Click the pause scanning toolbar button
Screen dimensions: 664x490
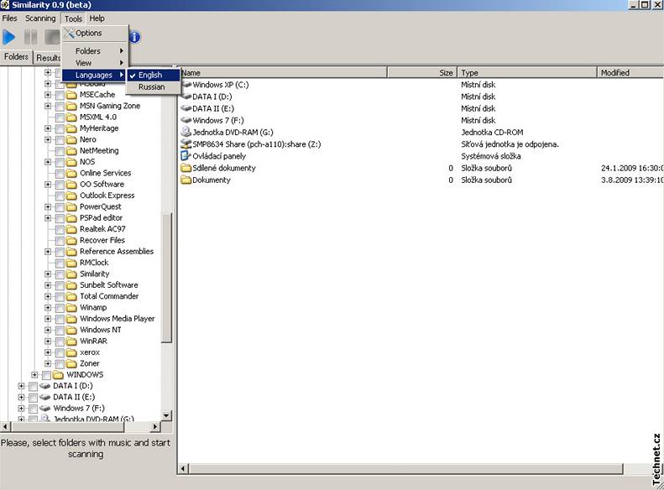pos(31,37)
